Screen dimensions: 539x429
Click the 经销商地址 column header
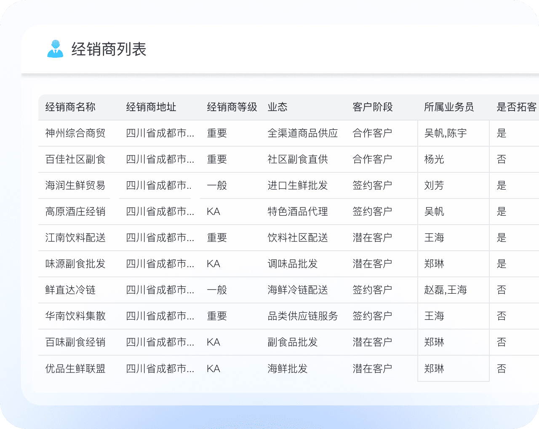pos(151,107)
